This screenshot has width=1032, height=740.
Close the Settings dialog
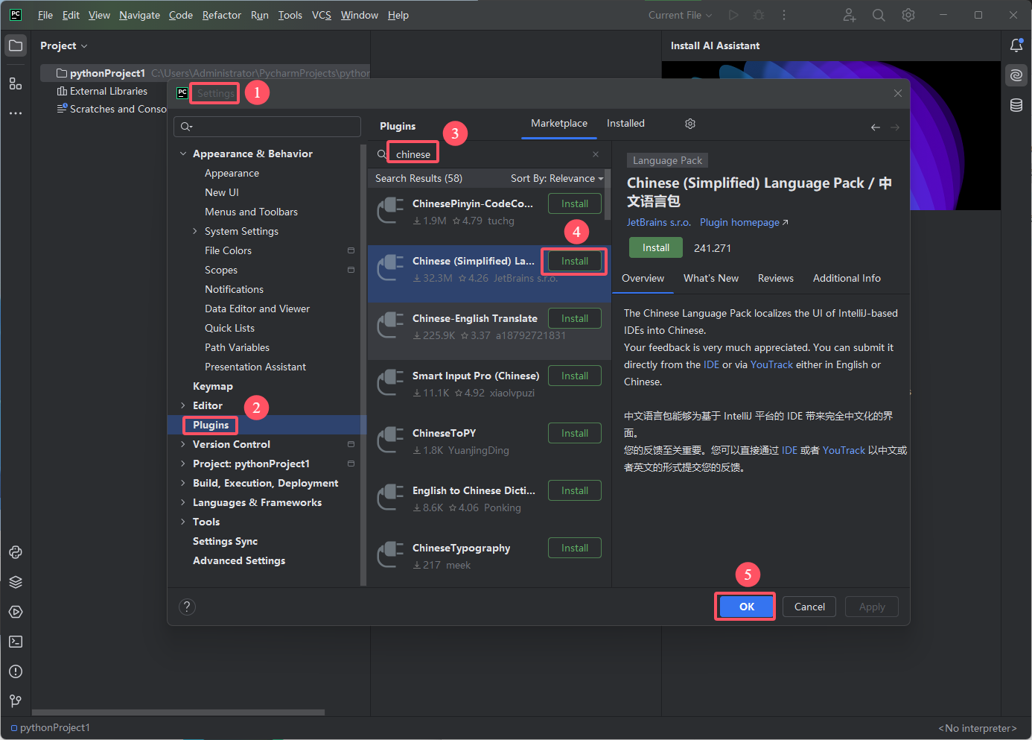[898, 93]
